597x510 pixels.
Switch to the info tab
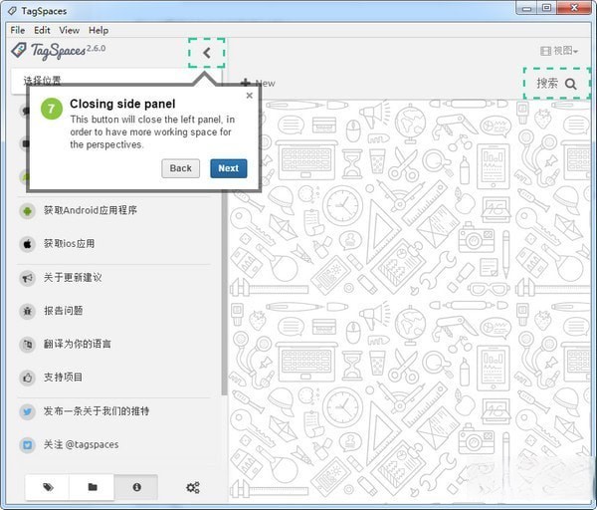pyautogui.click(x=136, y=487)
